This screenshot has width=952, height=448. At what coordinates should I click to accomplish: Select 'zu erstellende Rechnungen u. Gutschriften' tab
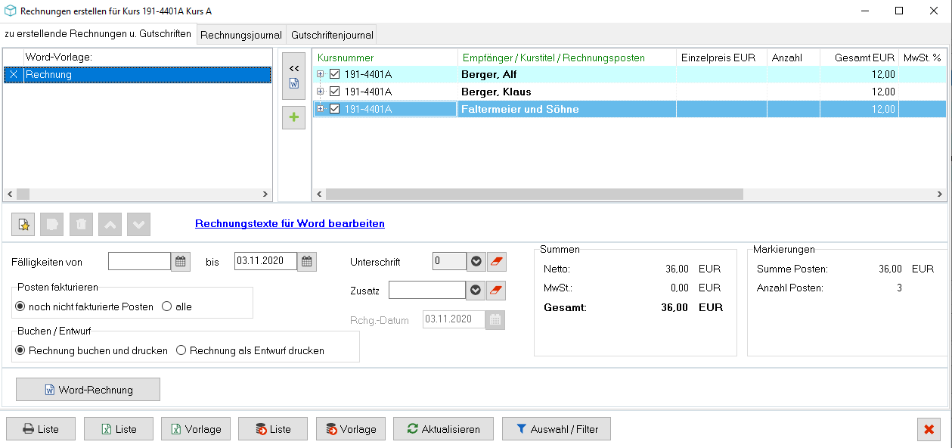98,34
